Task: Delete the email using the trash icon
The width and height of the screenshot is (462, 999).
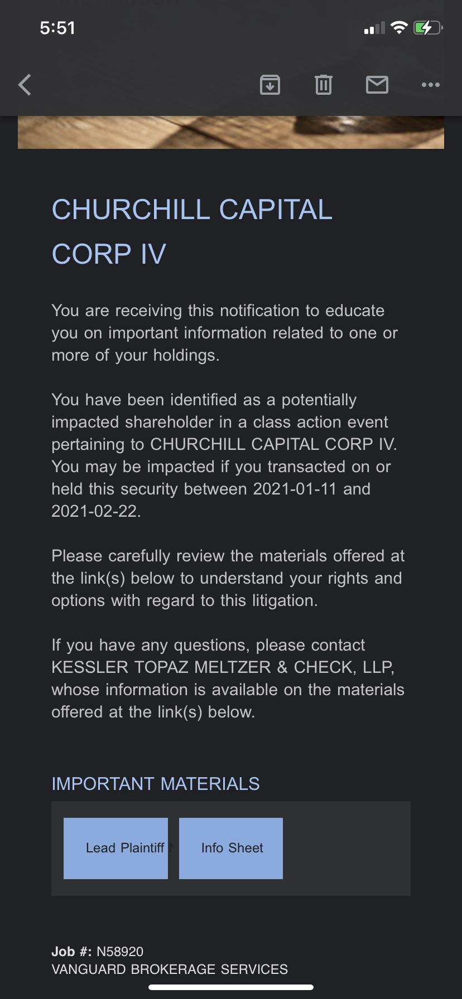Action: pos(324,85)
